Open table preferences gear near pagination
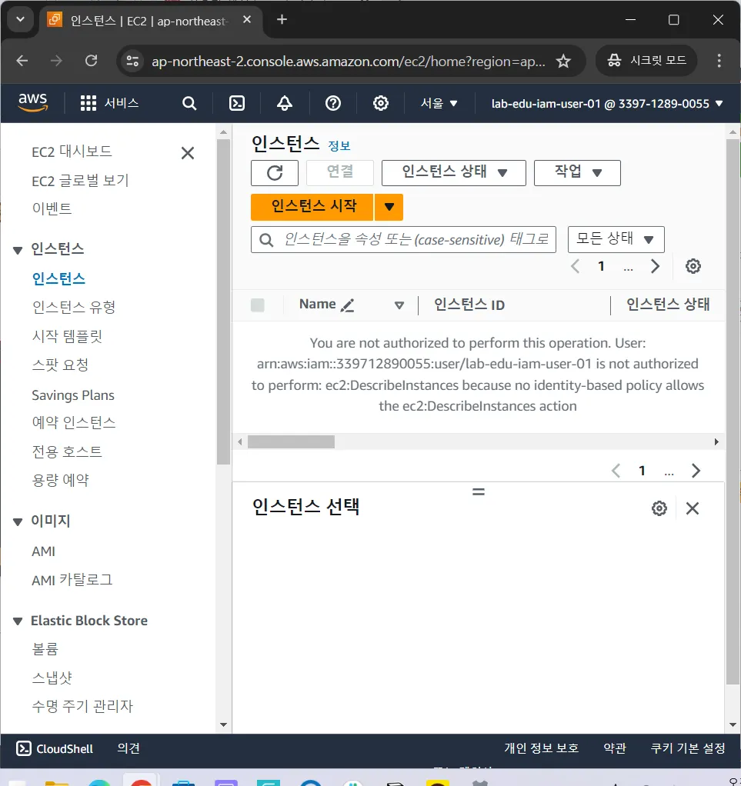741x786 pixels. pyautogui.click(x=693, y=266)
